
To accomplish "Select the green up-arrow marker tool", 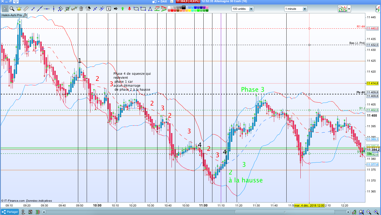I will point(122,9).
